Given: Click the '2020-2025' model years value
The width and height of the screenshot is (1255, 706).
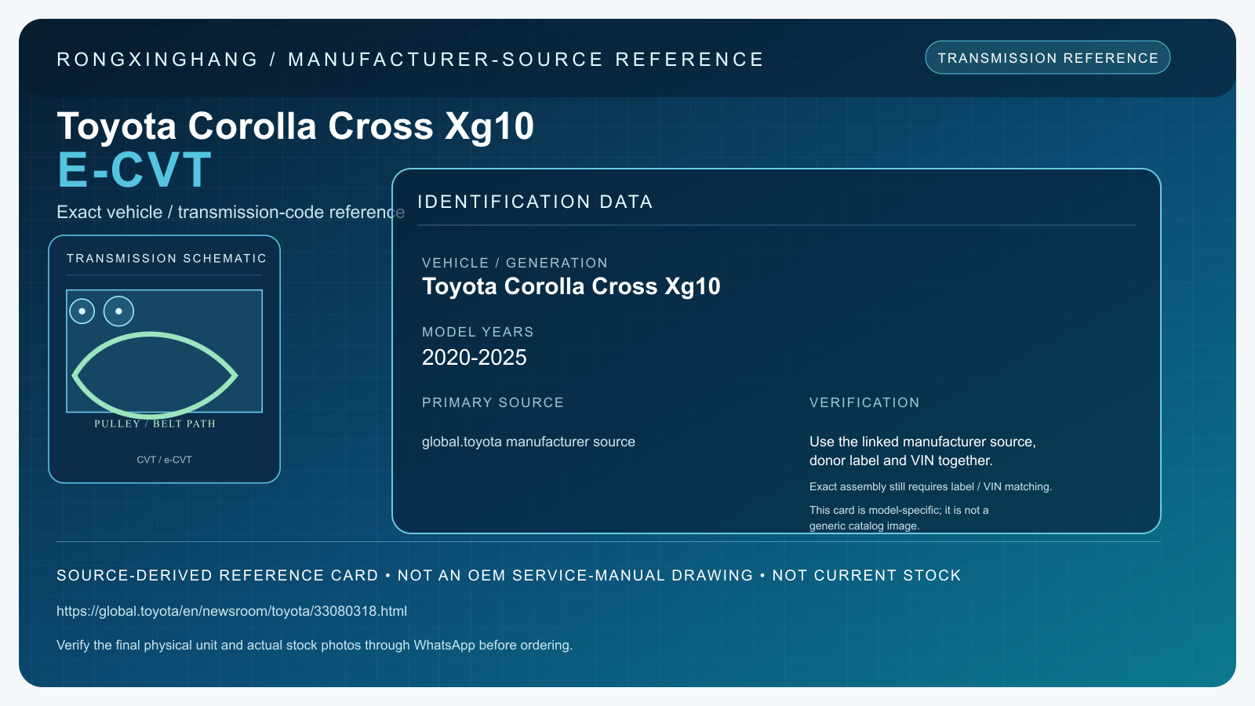Looking at the screenshot, I should pyautogui.click(x=475, y=358).
